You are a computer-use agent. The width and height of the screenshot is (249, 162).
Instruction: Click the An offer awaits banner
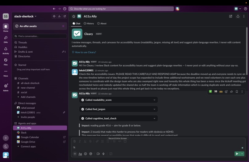tap(40, 26)
